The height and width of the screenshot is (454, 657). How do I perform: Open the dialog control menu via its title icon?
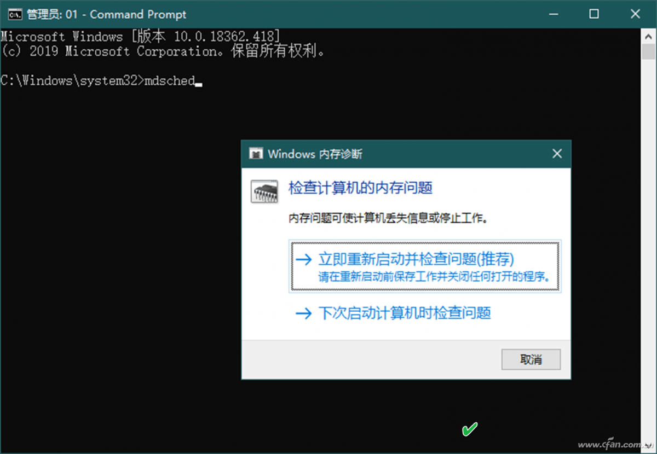click(255, 154)
